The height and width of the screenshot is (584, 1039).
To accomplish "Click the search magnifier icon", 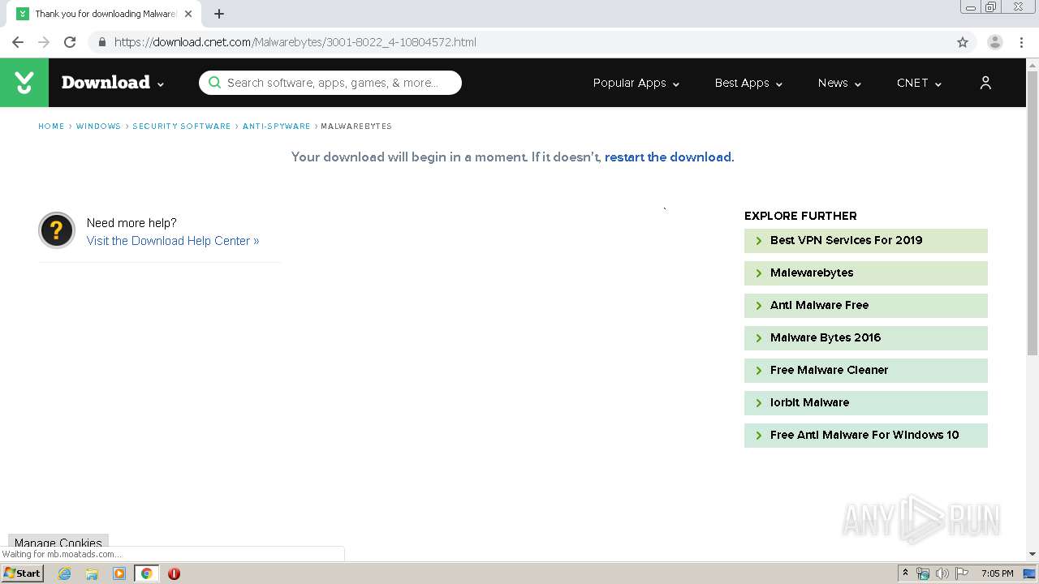I will coord(214,83).
